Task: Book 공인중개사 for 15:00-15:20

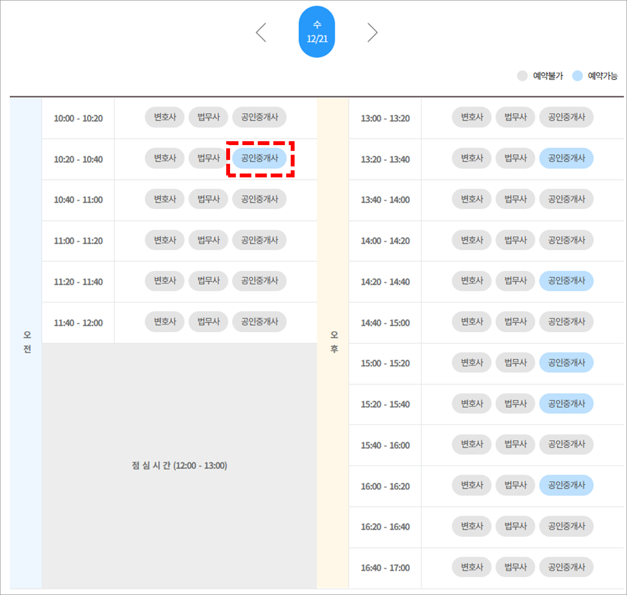Action: [x=566, y=363]
